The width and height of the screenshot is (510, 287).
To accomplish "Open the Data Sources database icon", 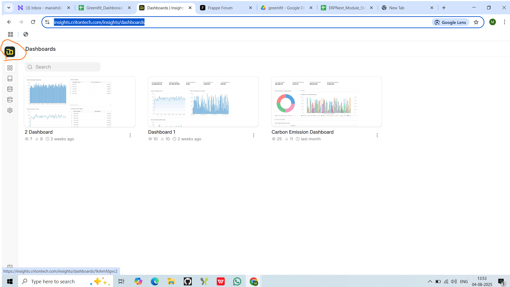I will (10, 89).
